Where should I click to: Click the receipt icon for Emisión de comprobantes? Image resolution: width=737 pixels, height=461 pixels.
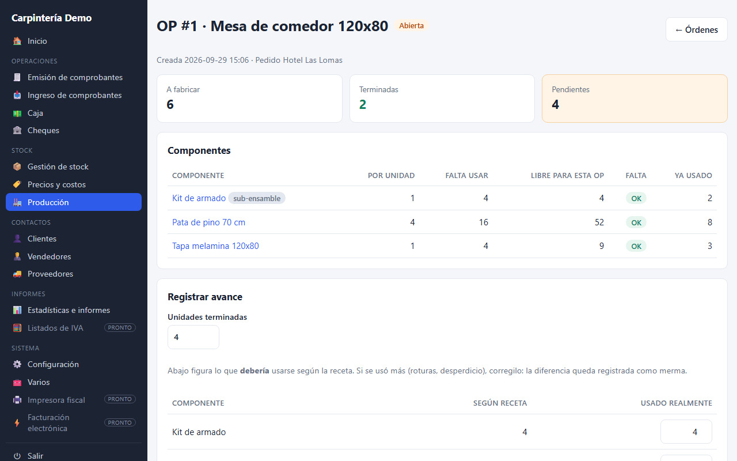tap(17, 77)
